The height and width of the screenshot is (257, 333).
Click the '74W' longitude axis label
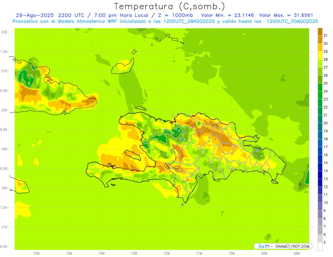(102, 253)
